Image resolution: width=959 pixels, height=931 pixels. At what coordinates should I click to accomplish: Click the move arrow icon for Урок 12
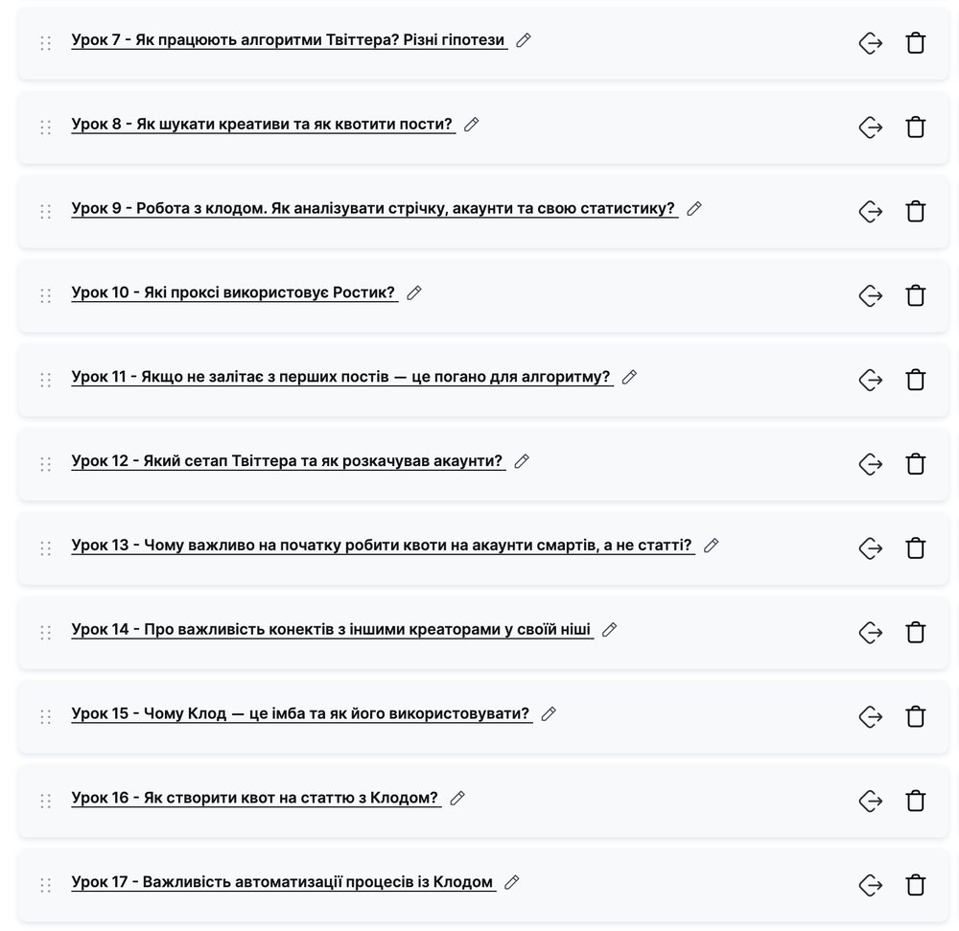[x=871, y=464]
